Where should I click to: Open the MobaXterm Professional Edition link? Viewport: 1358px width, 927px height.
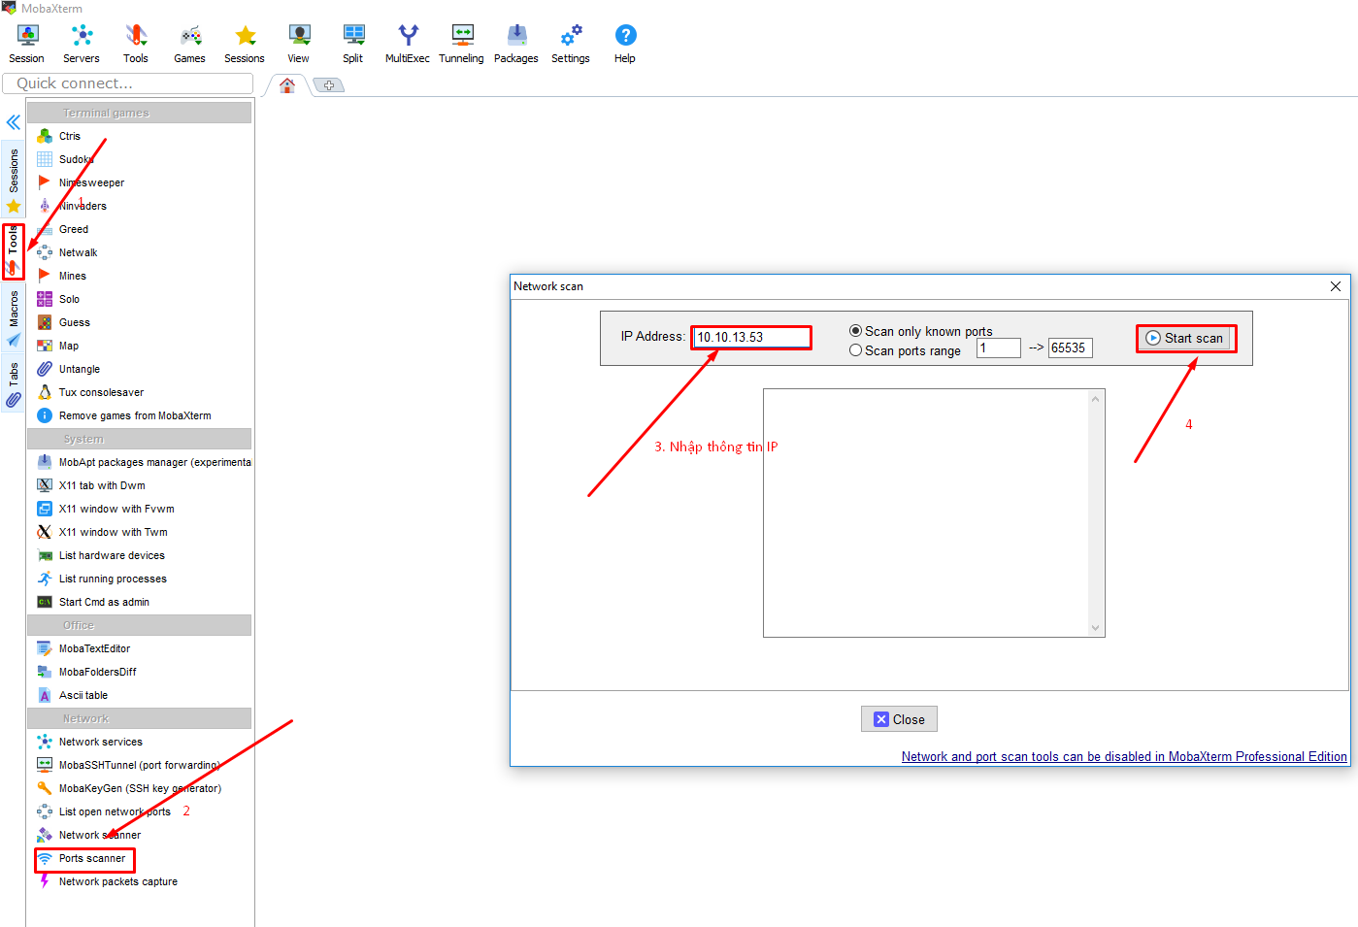[1124, 756]
